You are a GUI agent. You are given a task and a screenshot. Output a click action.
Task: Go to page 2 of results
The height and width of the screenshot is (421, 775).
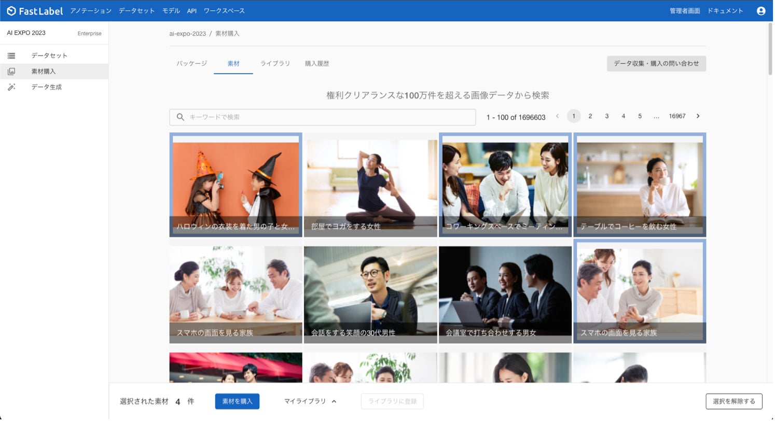590,116
